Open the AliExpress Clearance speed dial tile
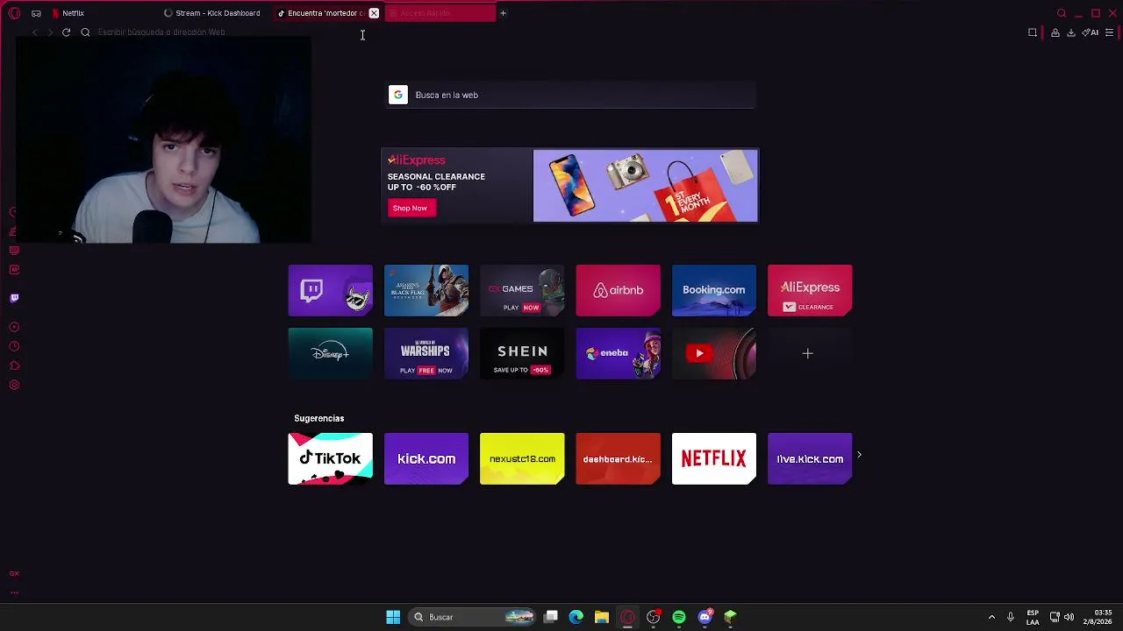Image resolution: width=1123 pixels, height=631 pixels. pos(810,290)
